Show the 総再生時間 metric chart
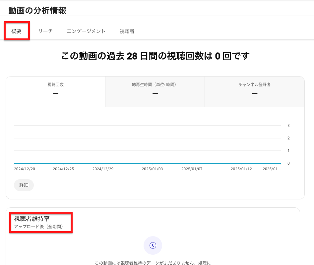This screenshot has height=265, width=314. (x=155, y=90)
